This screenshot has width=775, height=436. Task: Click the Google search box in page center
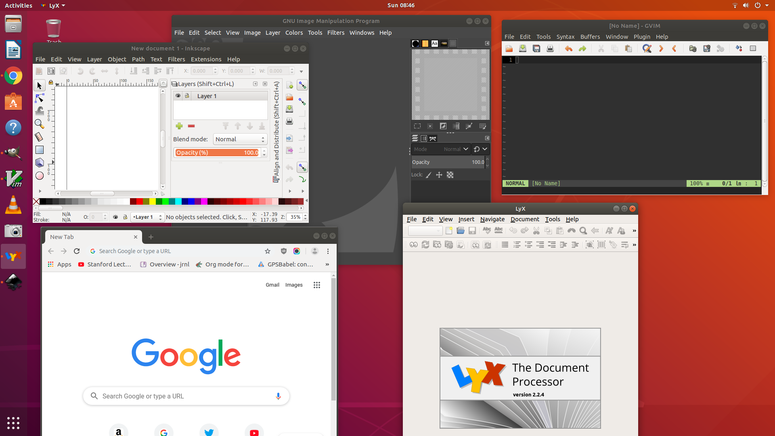coord(186,396)
